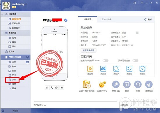Viewport: 160px width, 113px height.
Task: Click the brightness sun icon under phone
Action: pyautogui.click(x=47, y=88)
